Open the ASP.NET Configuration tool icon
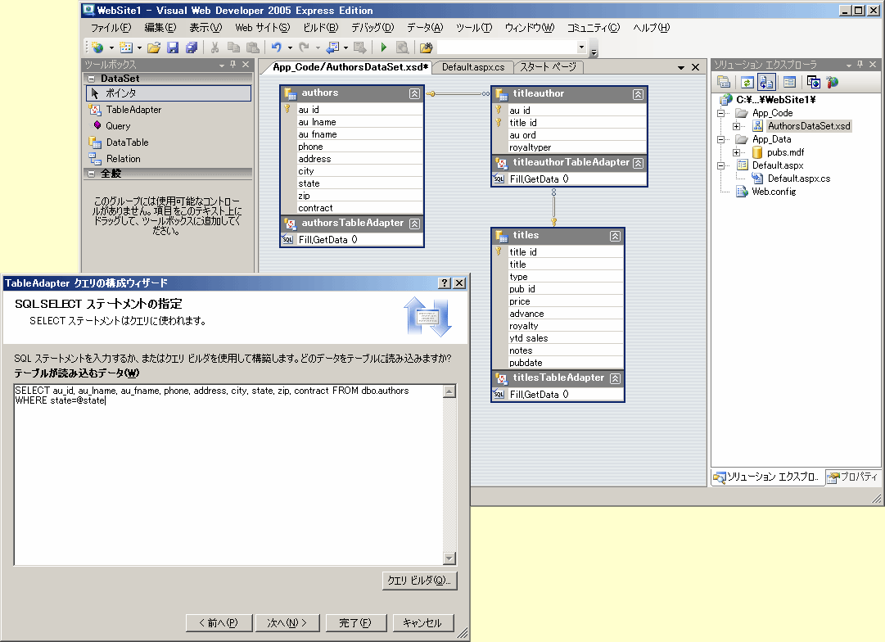The height and width of the screenshot is (642, 885). click(833, 83)
